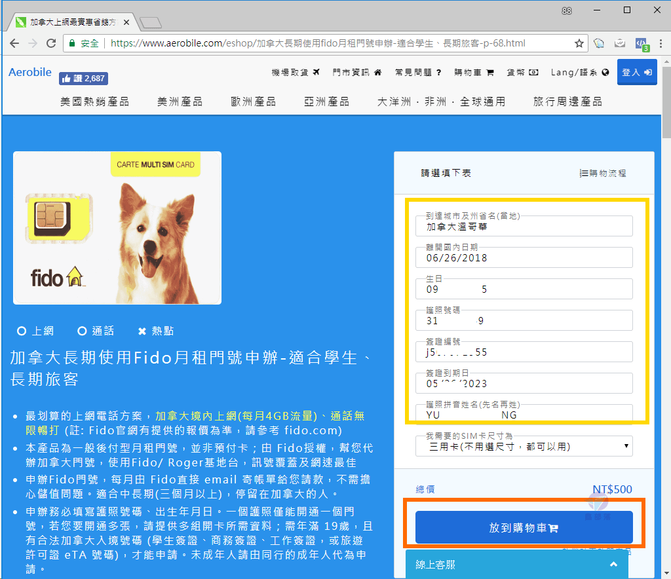Click the page vertical scrollbar thumb
671x579 pixels.
click(666, 102)
